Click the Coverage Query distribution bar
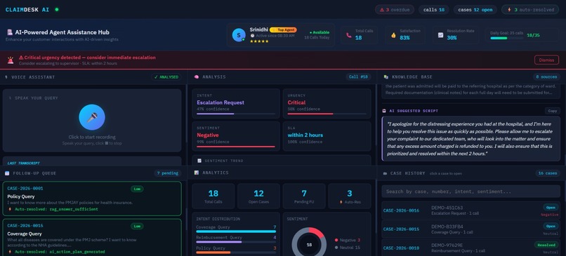The height and width of the screenshot is (256, 566). (236, 231)
